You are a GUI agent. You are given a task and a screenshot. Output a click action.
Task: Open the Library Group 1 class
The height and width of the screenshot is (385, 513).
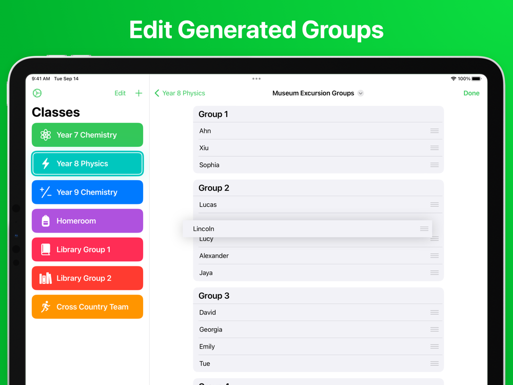pos(87,249)
